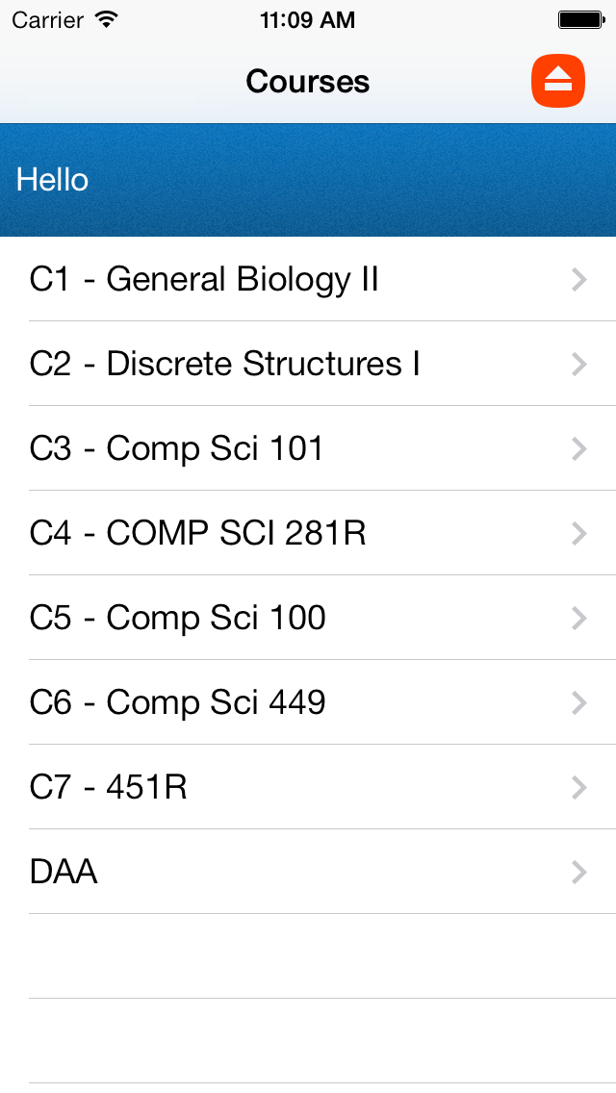
Task: Tap C4 - COMP SCI 281R entry
Action: (x=198, y=533)
